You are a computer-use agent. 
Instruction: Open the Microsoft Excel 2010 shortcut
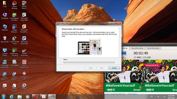[x=24, y=17]
